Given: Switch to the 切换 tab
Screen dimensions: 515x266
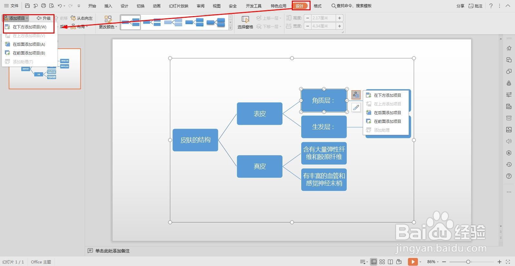Looking at the screenshot, I should coord(141,6).
